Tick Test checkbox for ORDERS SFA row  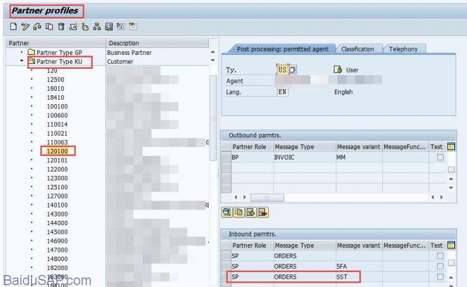pyautogui.click(x=440, y=267)
